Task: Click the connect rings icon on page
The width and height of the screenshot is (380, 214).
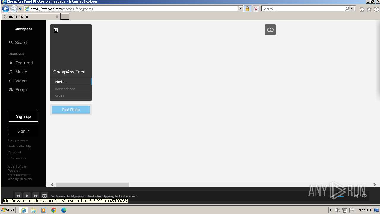Action: pos(270,30)
